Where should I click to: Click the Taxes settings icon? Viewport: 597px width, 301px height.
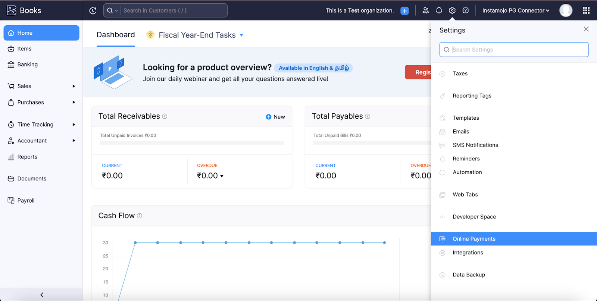click(x=443, y=74)
